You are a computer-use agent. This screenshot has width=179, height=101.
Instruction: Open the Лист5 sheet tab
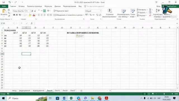coord(57,91)
